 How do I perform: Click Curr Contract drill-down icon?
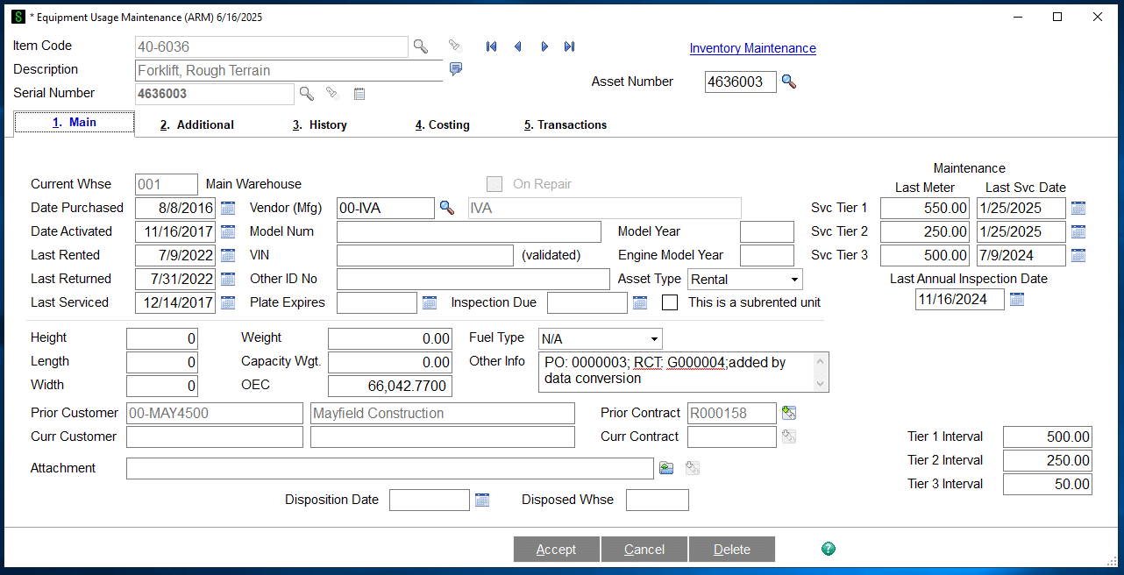[789, 437]
